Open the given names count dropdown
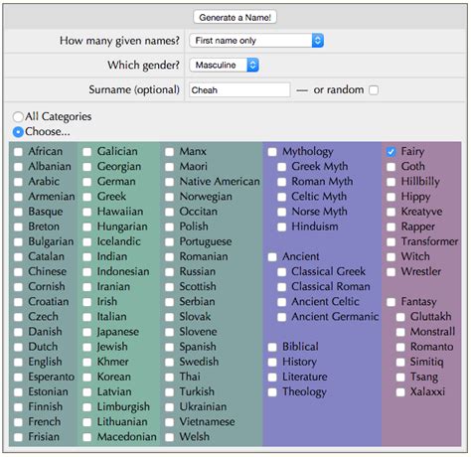The height and width of the screenshot is (457, 471). (256, 41)
